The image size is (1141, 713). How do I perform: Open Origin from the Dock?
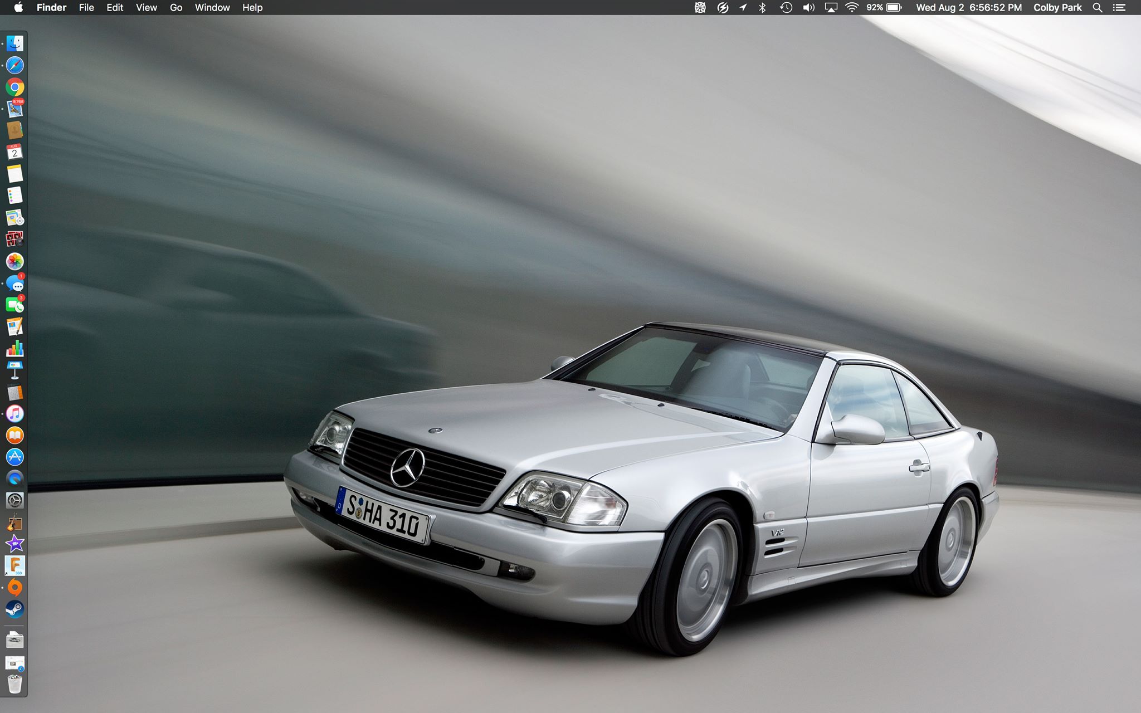point(15,588)
